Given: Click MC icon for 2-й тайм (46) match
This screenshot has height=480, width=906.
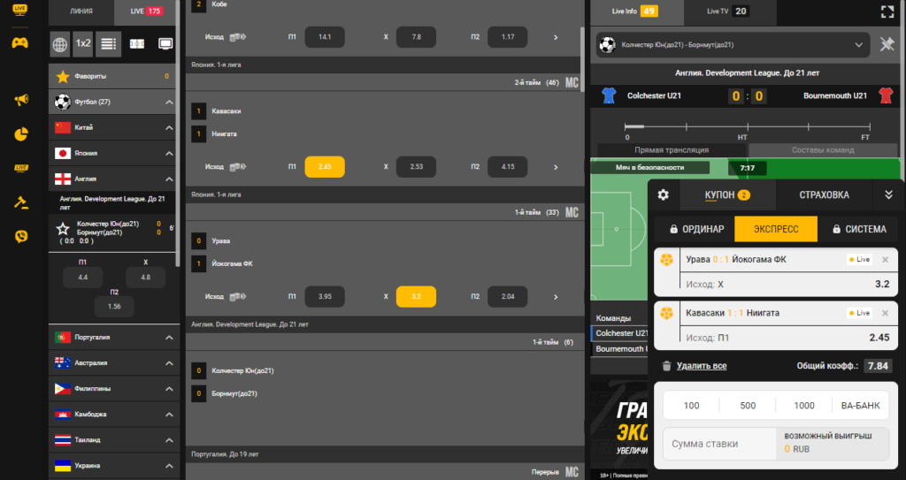Looking at the screenshot, I should (x=572, y=82).
